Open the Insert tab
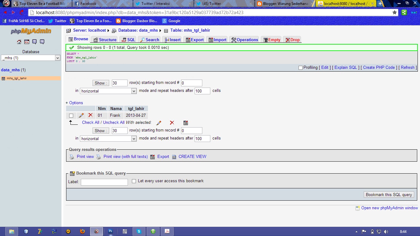The image size is (420, 236). tap(172, 40)
